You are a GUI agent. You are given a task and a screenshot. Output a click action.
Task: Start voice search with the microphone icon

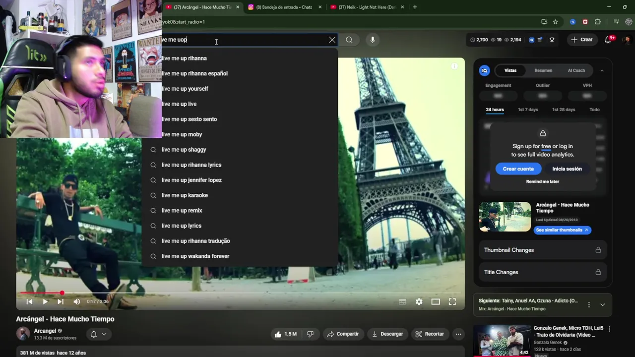point(373,40)
